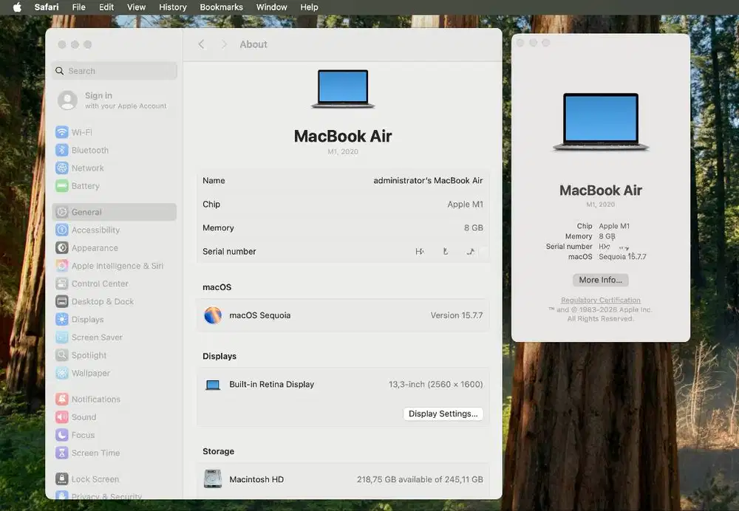Select the Wi-Fi icon in sidebar

point(62,132)
